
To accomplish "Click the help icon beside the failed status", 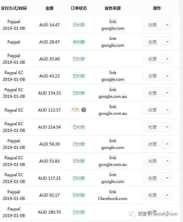I will (84, 110).
